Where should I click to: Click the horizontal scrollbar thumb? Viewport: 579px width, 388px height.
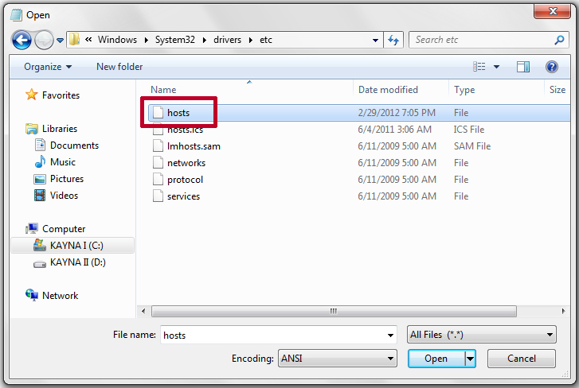pos(334,312)
